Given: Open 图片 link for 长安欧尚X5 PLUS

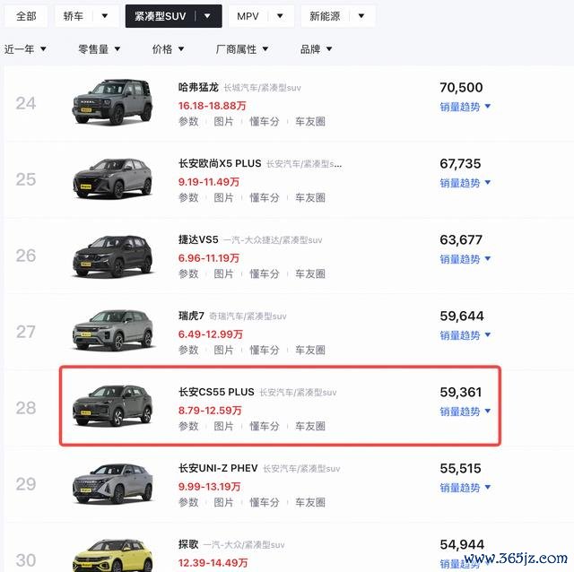Looking at the screenshot, I should click(223, 197).
